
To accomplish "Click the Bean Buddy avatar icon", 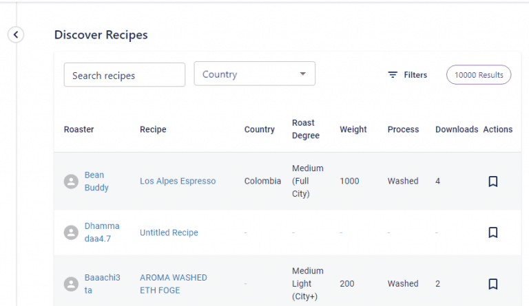I will pos(70,182).
